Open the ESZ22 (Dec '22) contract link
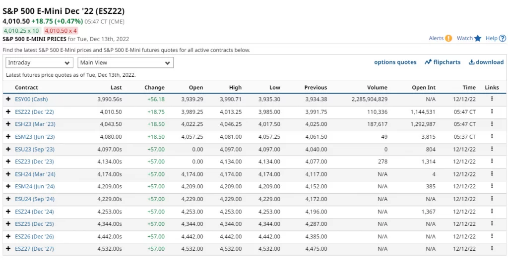 pyautogui.click(x=34, y=111)
